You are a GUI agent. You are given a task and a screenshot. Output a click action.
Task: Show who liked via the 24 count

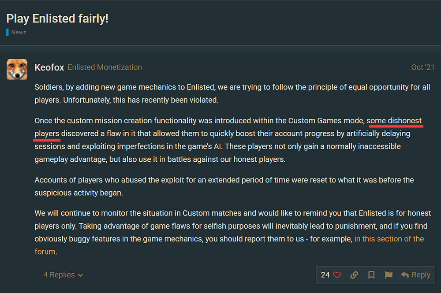pos(325,275)
